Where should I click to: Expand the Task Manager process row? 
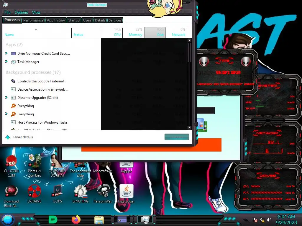pyautogui.click(x=6, y=62)
